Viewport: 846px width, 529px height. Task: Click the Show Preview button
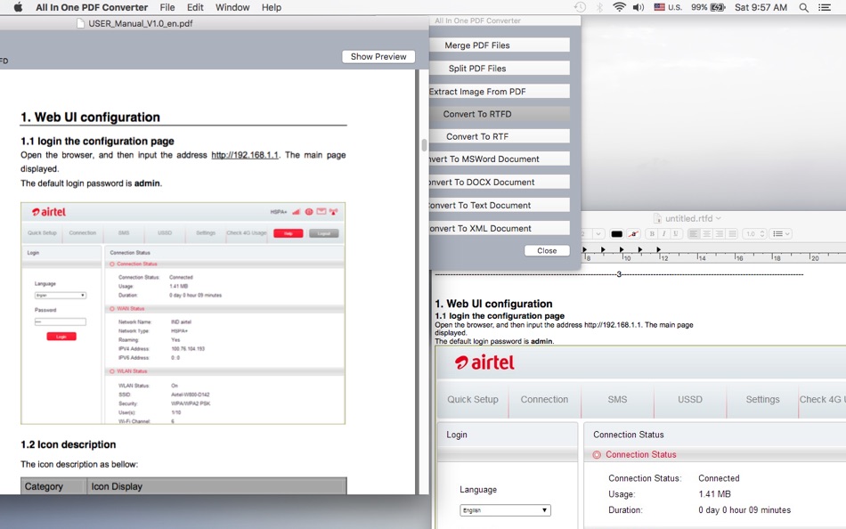click(x=378, y=57)
